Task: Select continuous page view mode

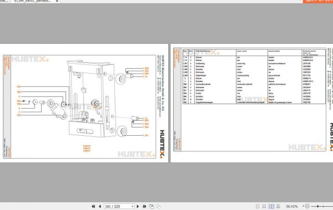Action: pyautogui.click(x=264, y=206)
